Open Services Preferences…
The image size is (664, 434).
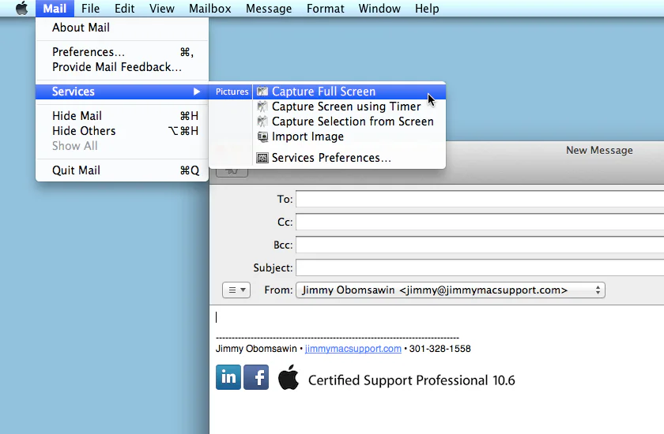pos(349,158)
